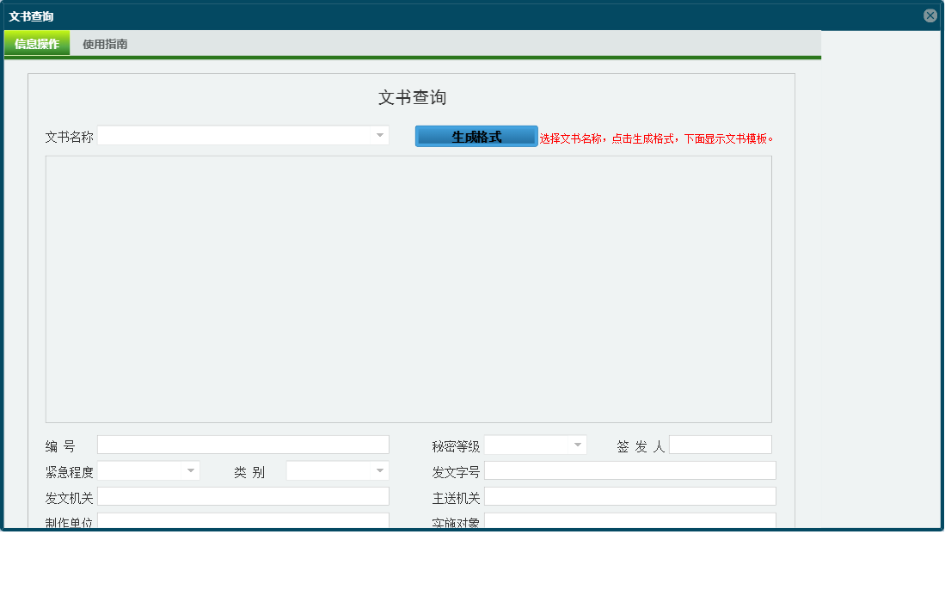The image size is (945, 608).
Task: Focus the 签发人 text box
Action: click(x=721, y=444)
